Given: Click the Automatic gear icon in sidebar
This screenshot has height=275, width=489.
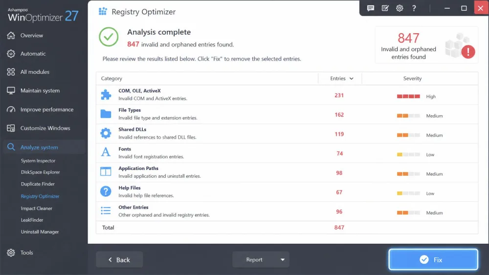Looking at the screenshot, I should 11,54.
